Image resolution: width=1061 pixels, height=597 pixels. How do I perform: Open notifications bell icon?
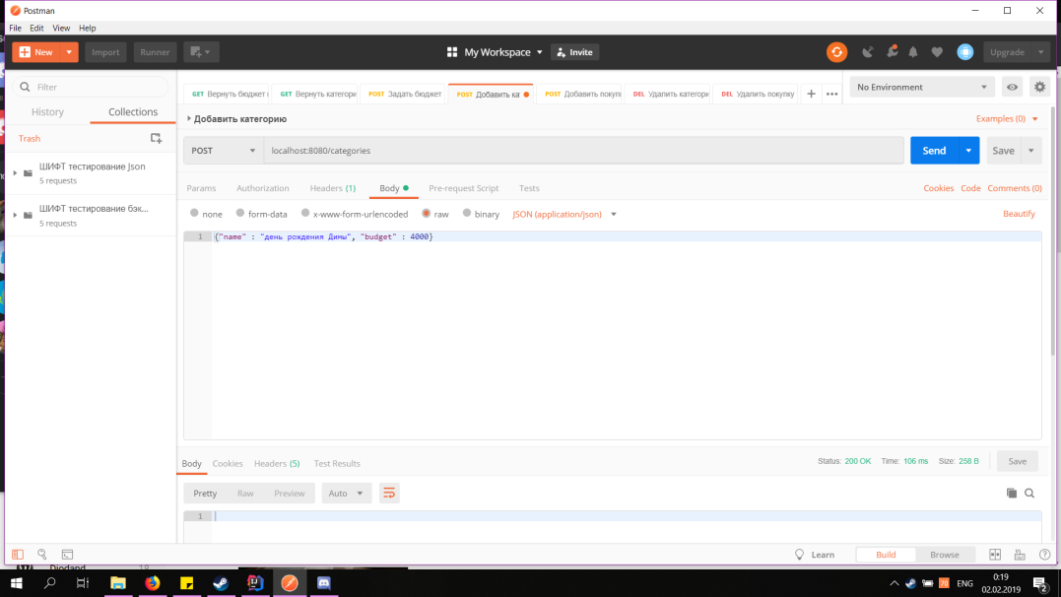point(913,52)
